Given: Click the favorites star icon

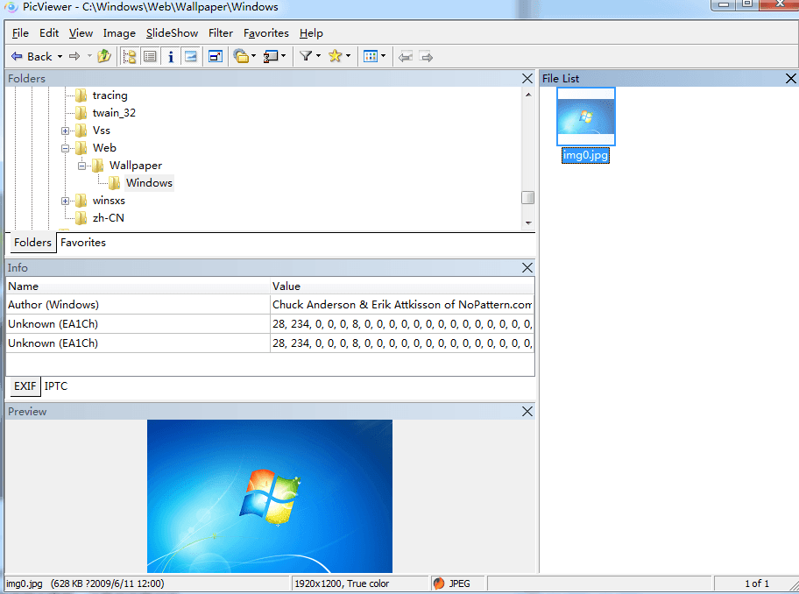Looking at the screenshot, I should pos(335,56).
